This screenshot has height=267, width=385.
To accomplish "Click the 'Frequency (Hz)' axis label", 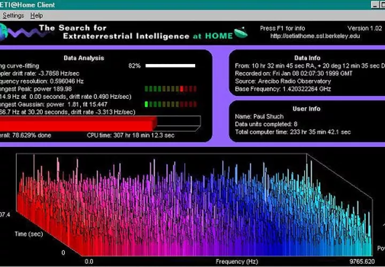I will 237,262.
